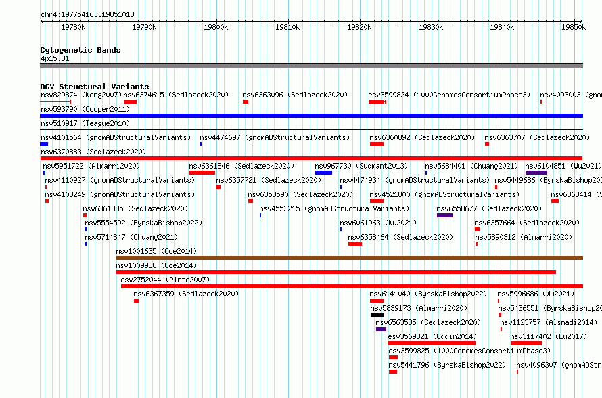
Task: Click the 19800k ruler position
Action: tap(216, 27)
